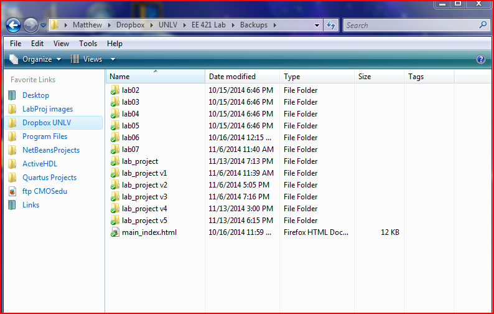Image resolution: width=494 pixels, height=314 pixels.
Task: Select the lab05 folder icon
Action: [115, 126]
